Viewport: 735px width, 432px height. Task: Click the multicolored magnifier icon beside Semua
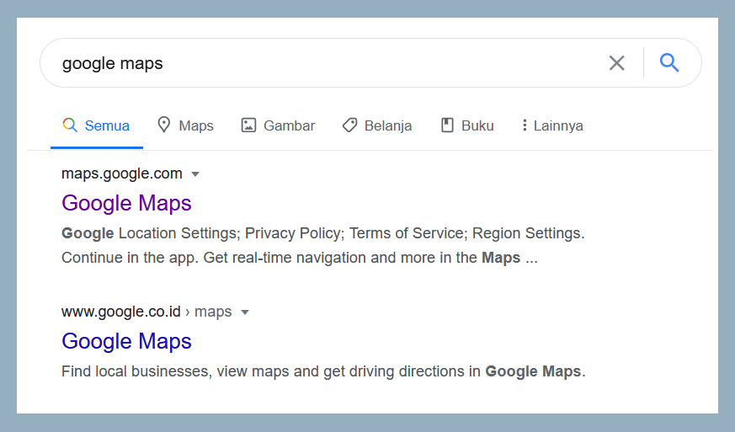coord(70,125)
